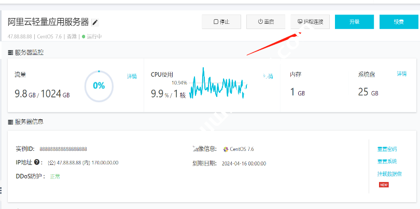The height and width of the screenshot is (209, 420).
Task: Click the public IP 47.88.88.88 in 服务器信息
Action: (68, 163)
